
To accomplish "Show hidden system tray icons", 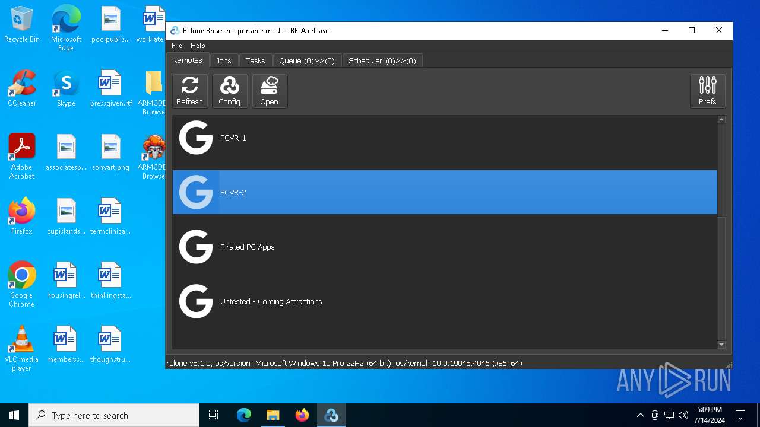I will click(x=640, y=415).
